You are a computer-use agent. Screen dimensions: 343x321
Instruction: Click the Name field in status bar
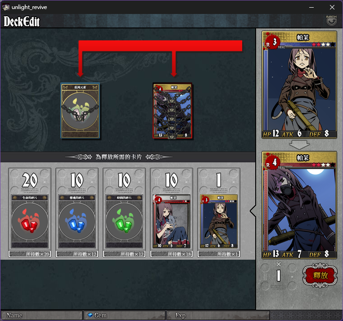42,315
